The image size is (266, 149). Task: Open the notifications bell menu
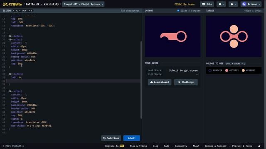(x=233, y=4)
